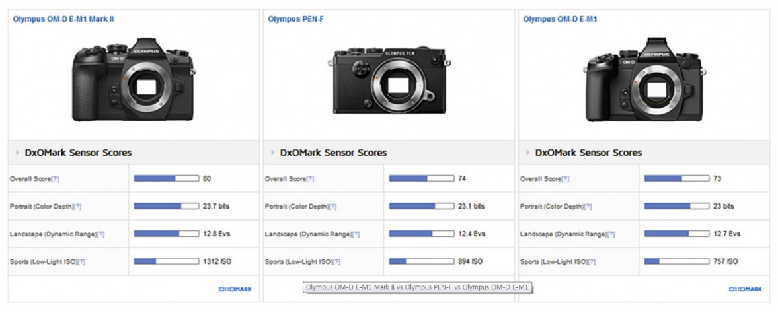Collapse E-M1 Mark II Sensor Scores arrow

tap(18, 153)
